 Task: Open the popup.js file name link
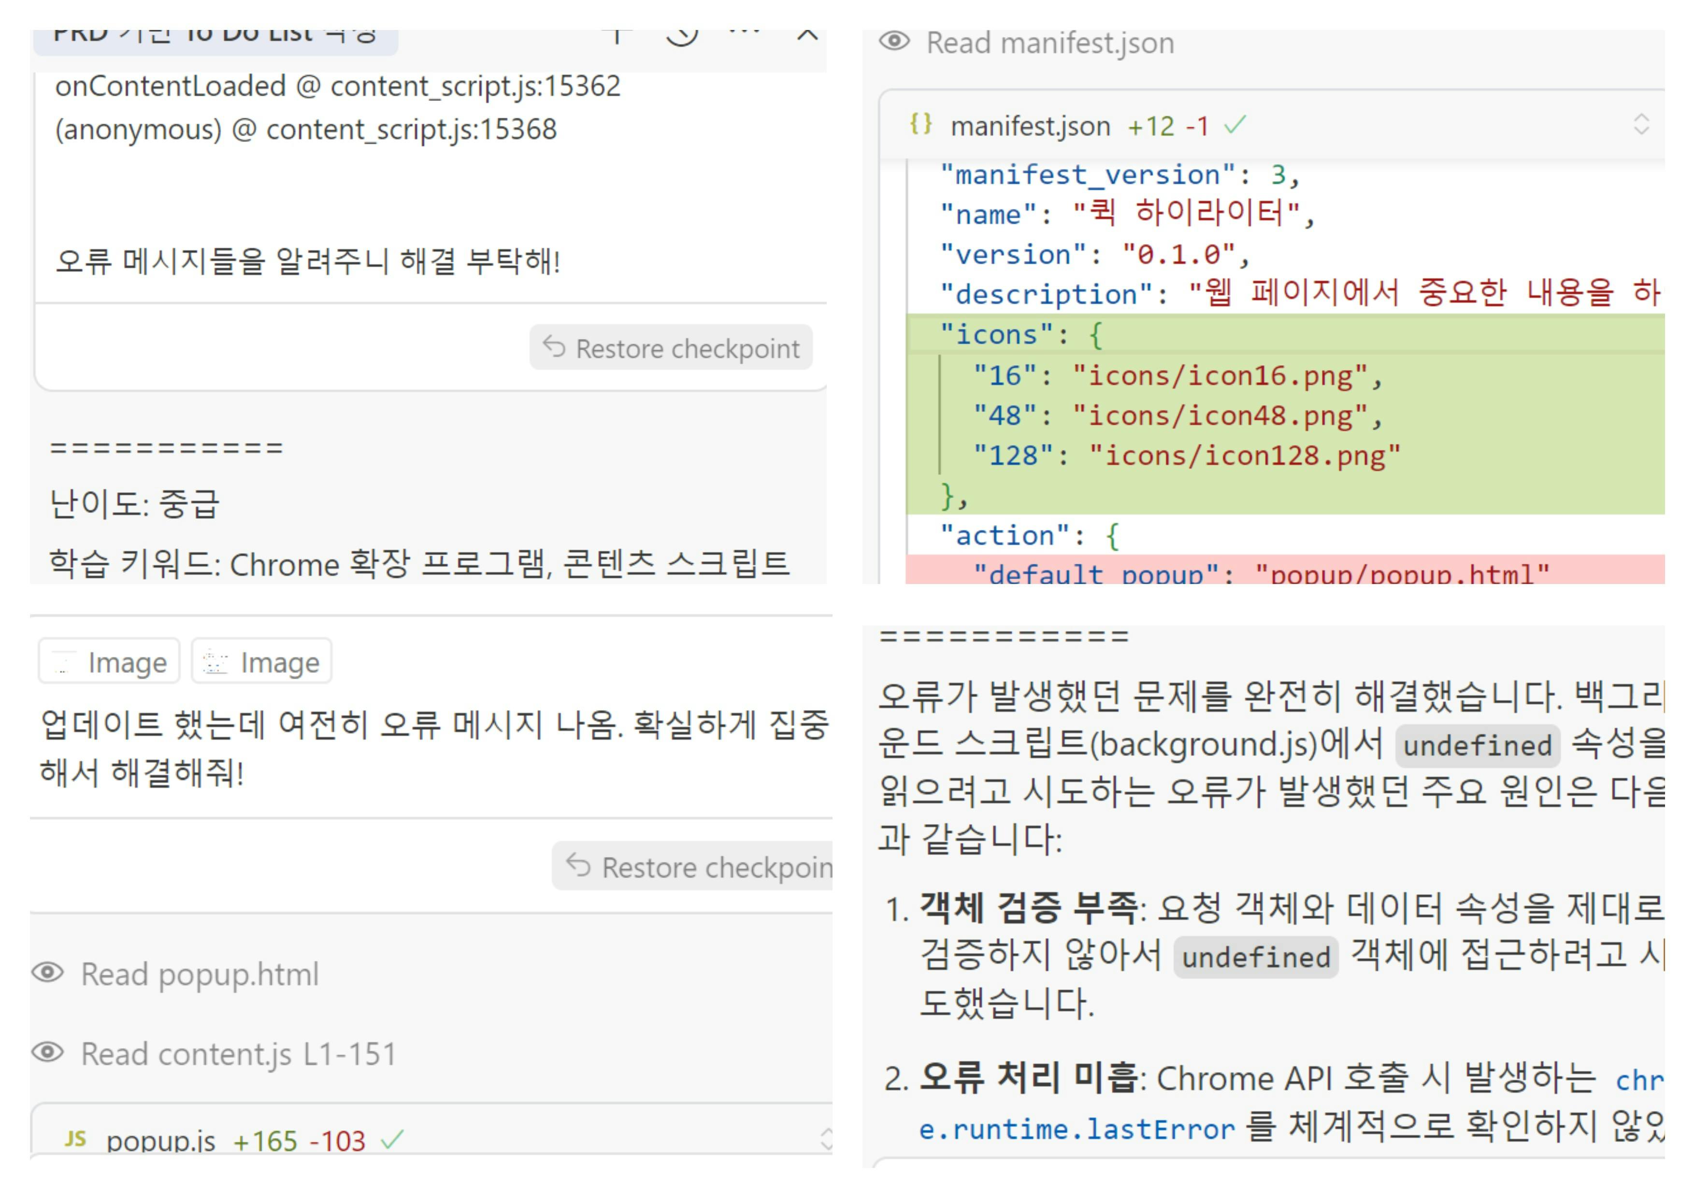tap(161, 1141)
